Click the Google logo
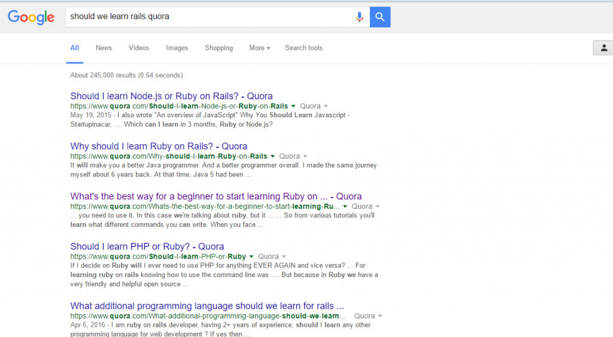613x337 pixels. pos(31,17)
